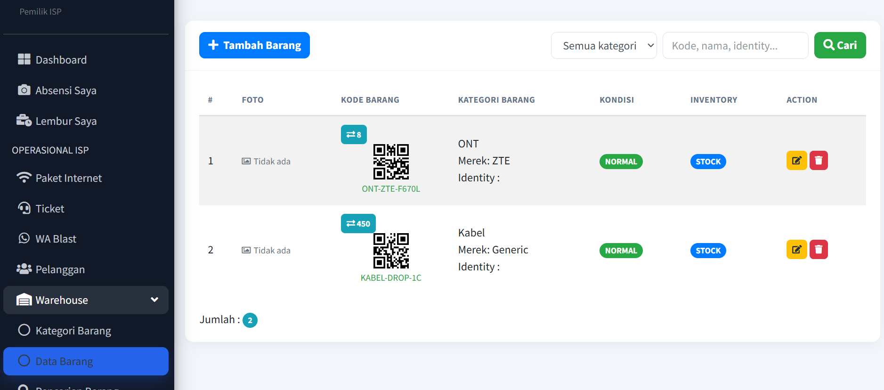Edit the Kabel item with pencil icon
This screenshot has height=390, width=884.
tap(796, 250)
